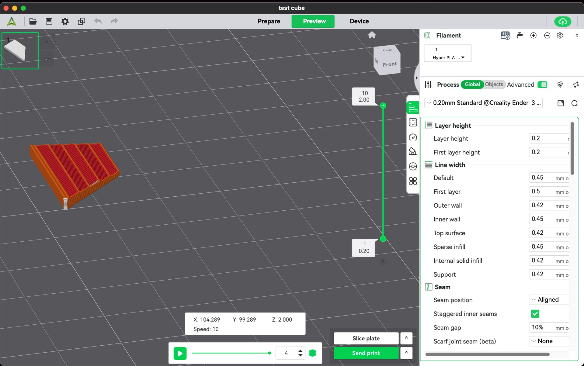The width and height of the screenshot is (584, 366).
Task: Click the horizontal move playback slider
Action: [231, 353]
